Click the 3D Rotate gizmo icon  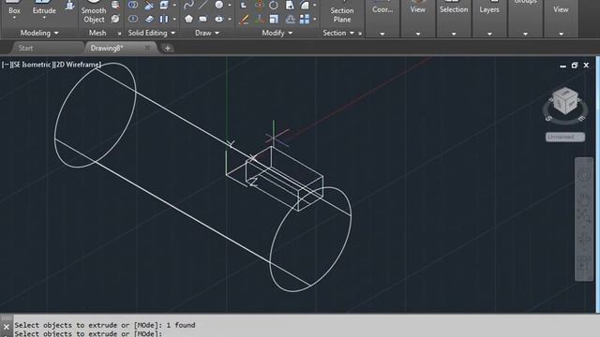click(x=259, y=5)
